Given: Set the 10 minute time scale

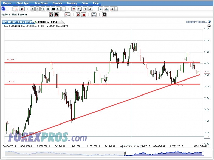Looking at the screenshot, I should pyautogui.click(x=43, y=9).
